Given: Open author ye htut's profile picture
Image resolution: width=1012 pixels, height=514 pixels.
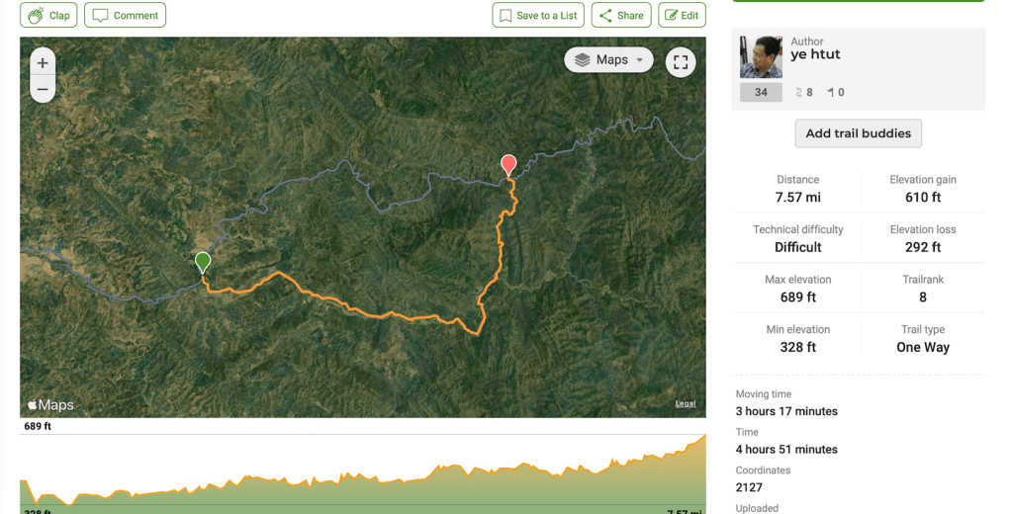Looking at the screenshot, I should pos(761,57).
